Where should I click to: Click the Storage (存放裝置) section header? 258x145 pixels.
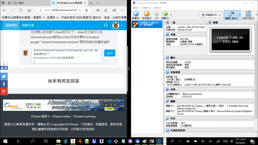(x=209, y=72)
